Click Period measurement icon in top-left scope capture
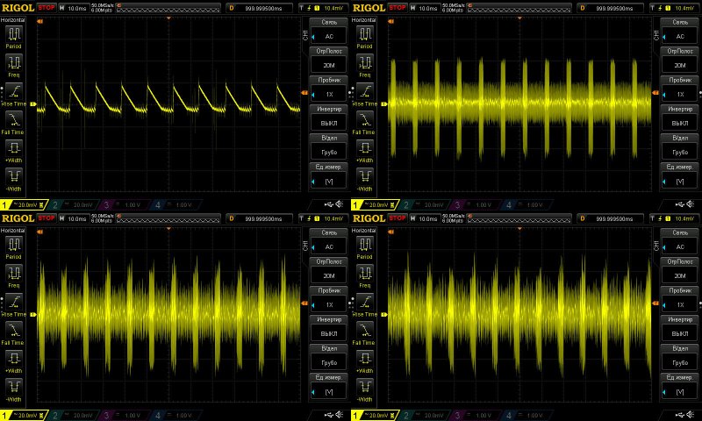This screenshot has height=421, width=702. point(15,36)
